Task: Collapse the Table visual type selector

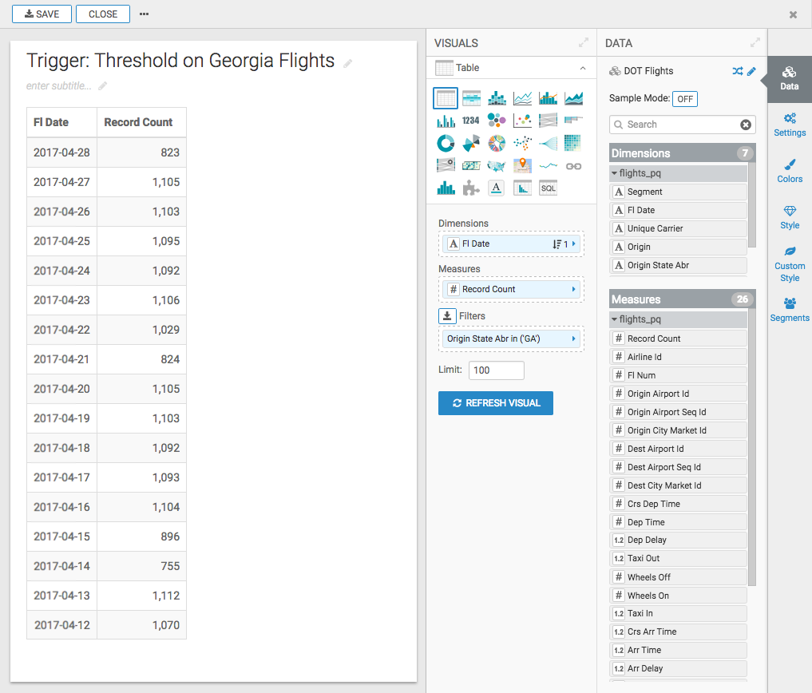Action: point(582,68)
